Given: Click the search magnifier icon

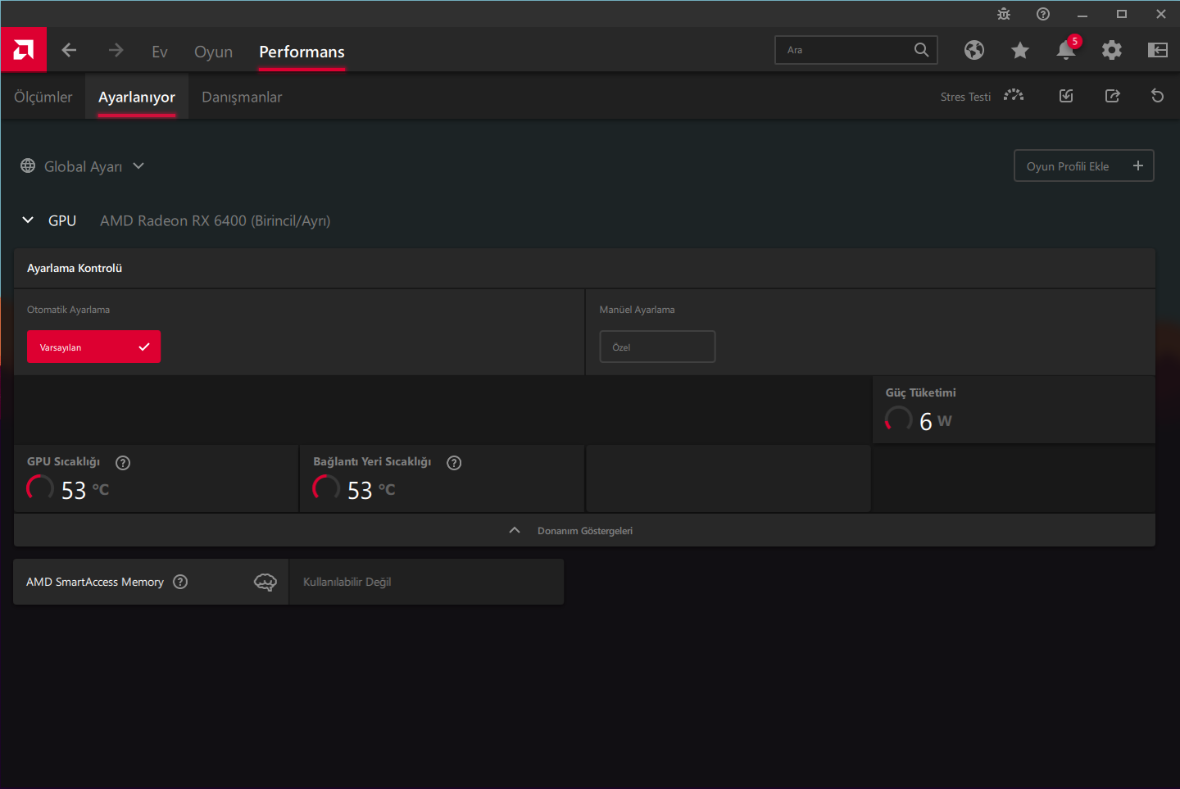Looking at the screenshot, I should [922, 50].
